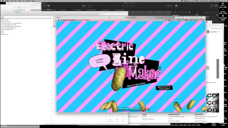Select time for a change 1.pdf

[x=7, y=30]
